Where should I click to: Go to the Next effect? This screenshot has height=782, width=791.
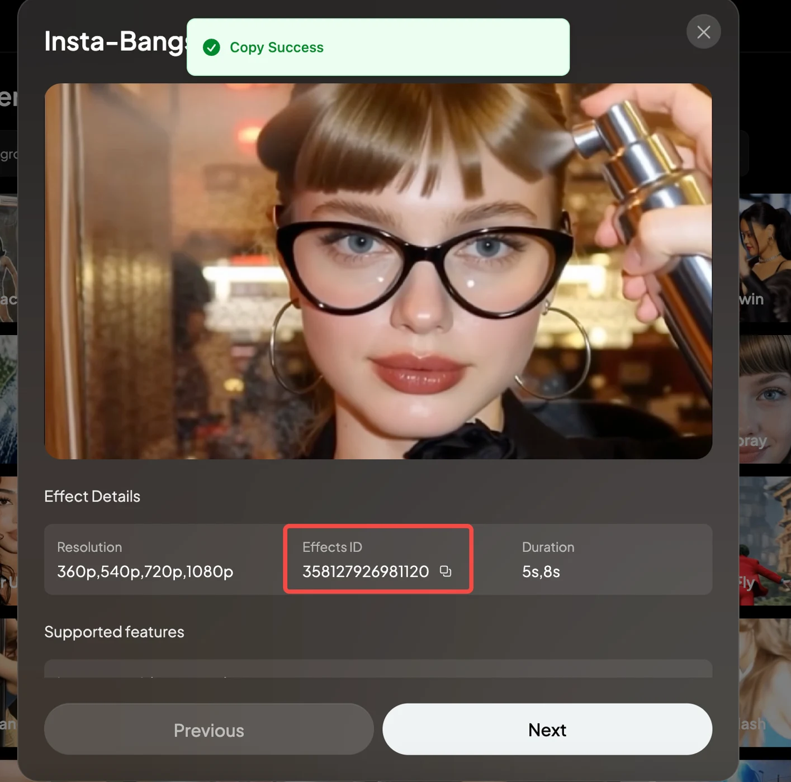547,729
